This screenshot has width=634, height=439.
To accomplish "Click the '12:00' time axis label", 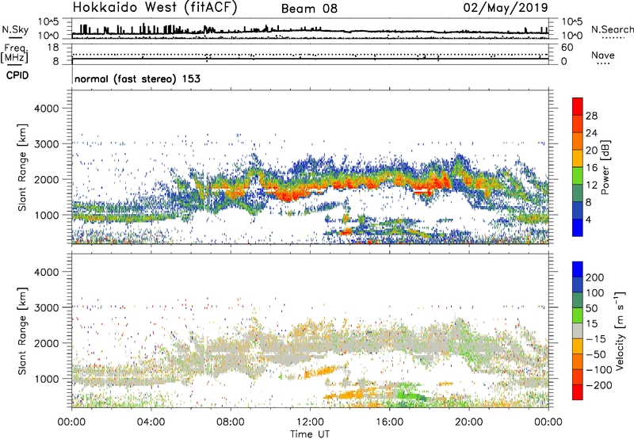I will pyautogui.click(x=310, y=422).
